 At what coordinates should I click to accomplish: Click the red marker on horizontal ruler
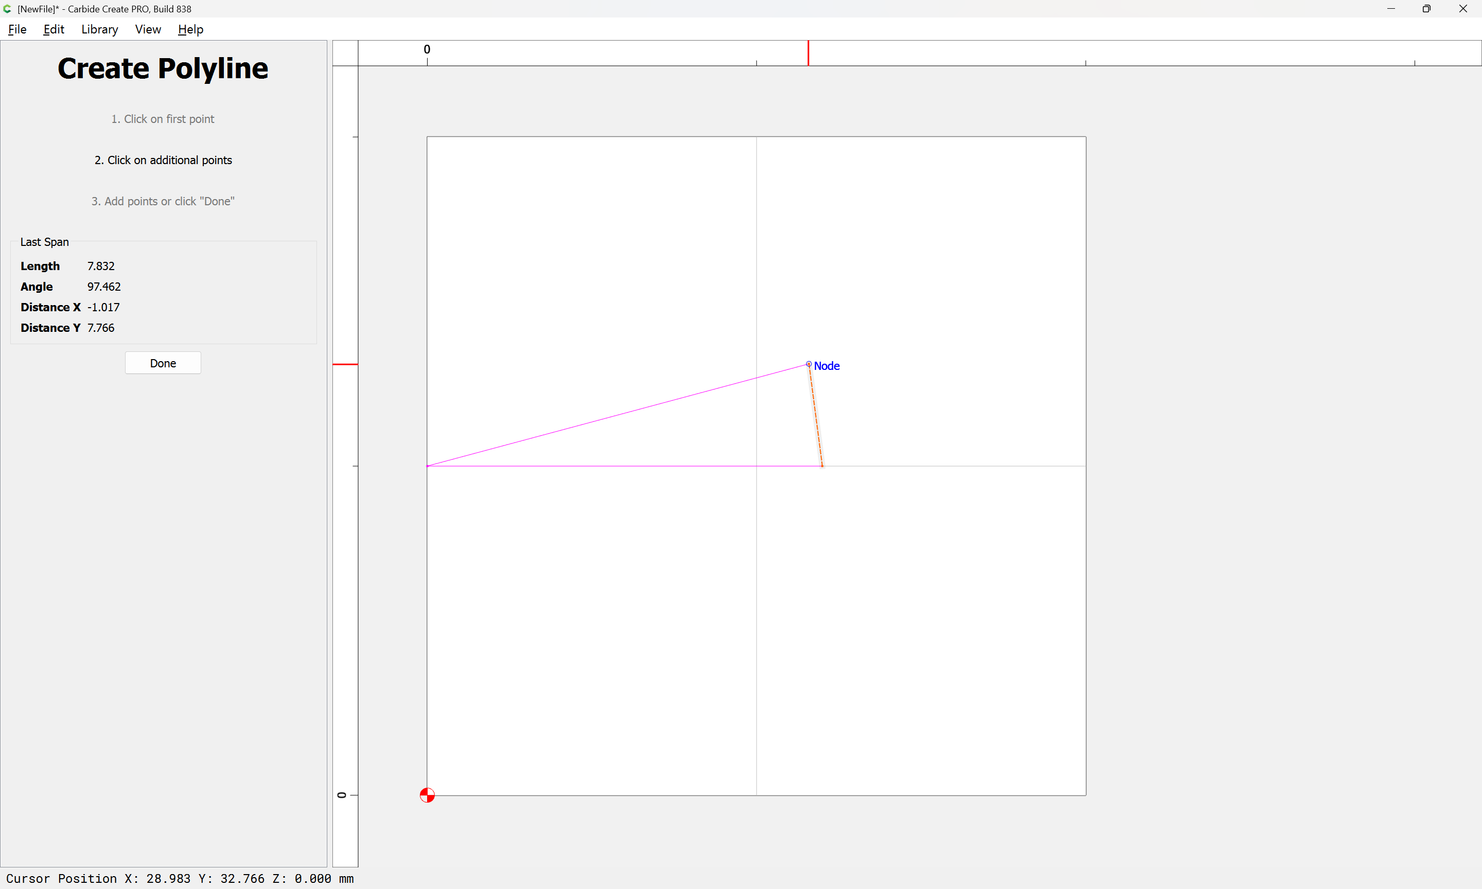(808, 52)
